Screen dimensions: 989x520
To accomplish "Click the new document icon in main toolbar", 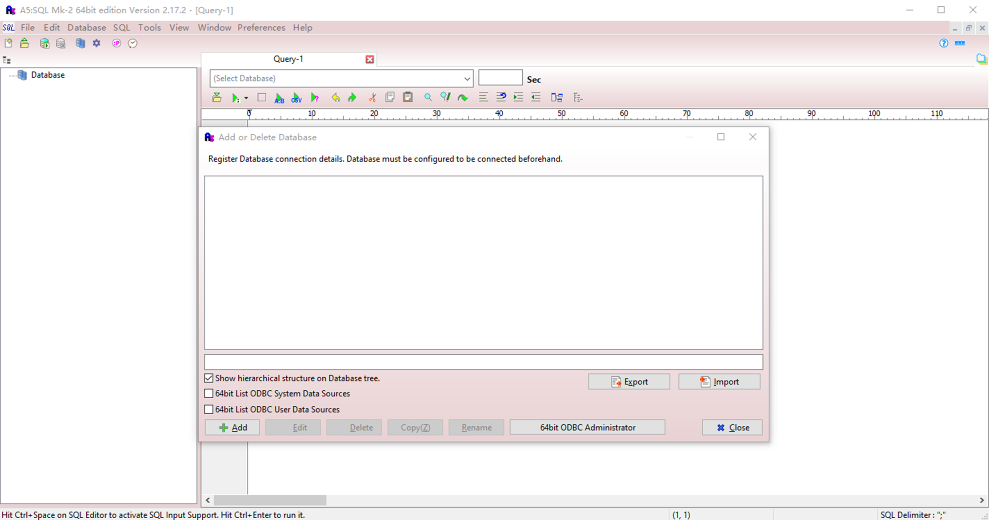I will click(8, 43).
